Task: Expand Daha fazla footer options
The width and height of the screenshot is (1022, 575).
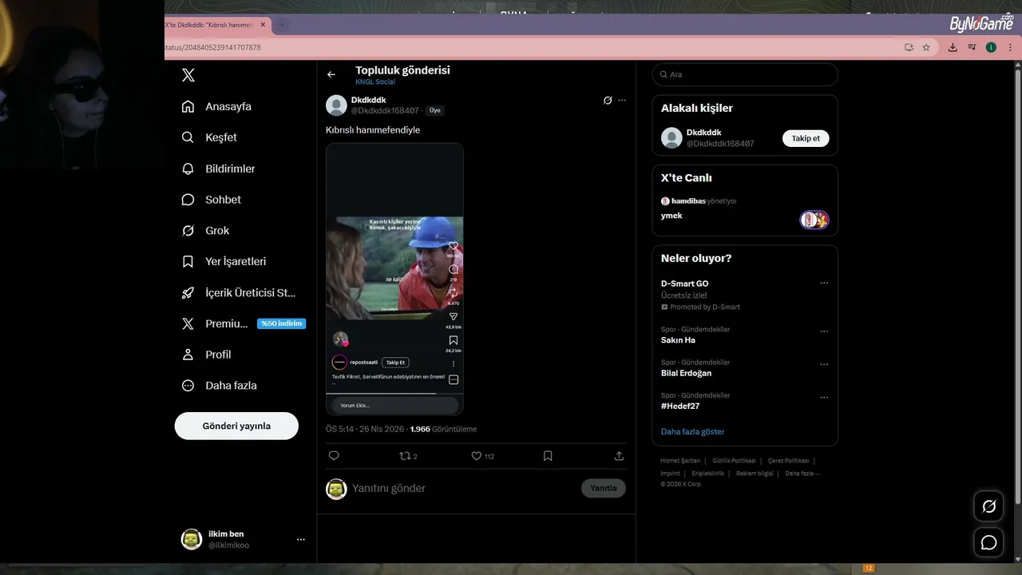Action: click(802, 474)
